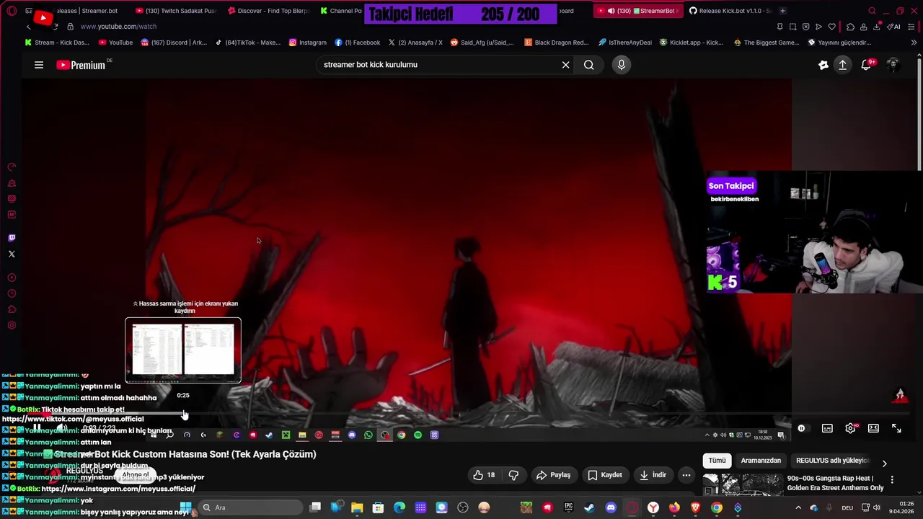This screenshot has width=923, height=519.
Task: Open the YouTube create upload button
Action: coord(842,65)
